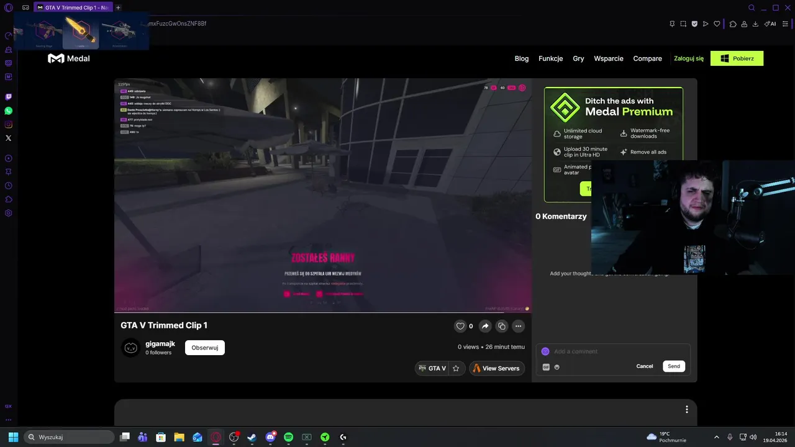Like the clip with heart icon
This screenshot has height=447, width=795.
point(460,326)
